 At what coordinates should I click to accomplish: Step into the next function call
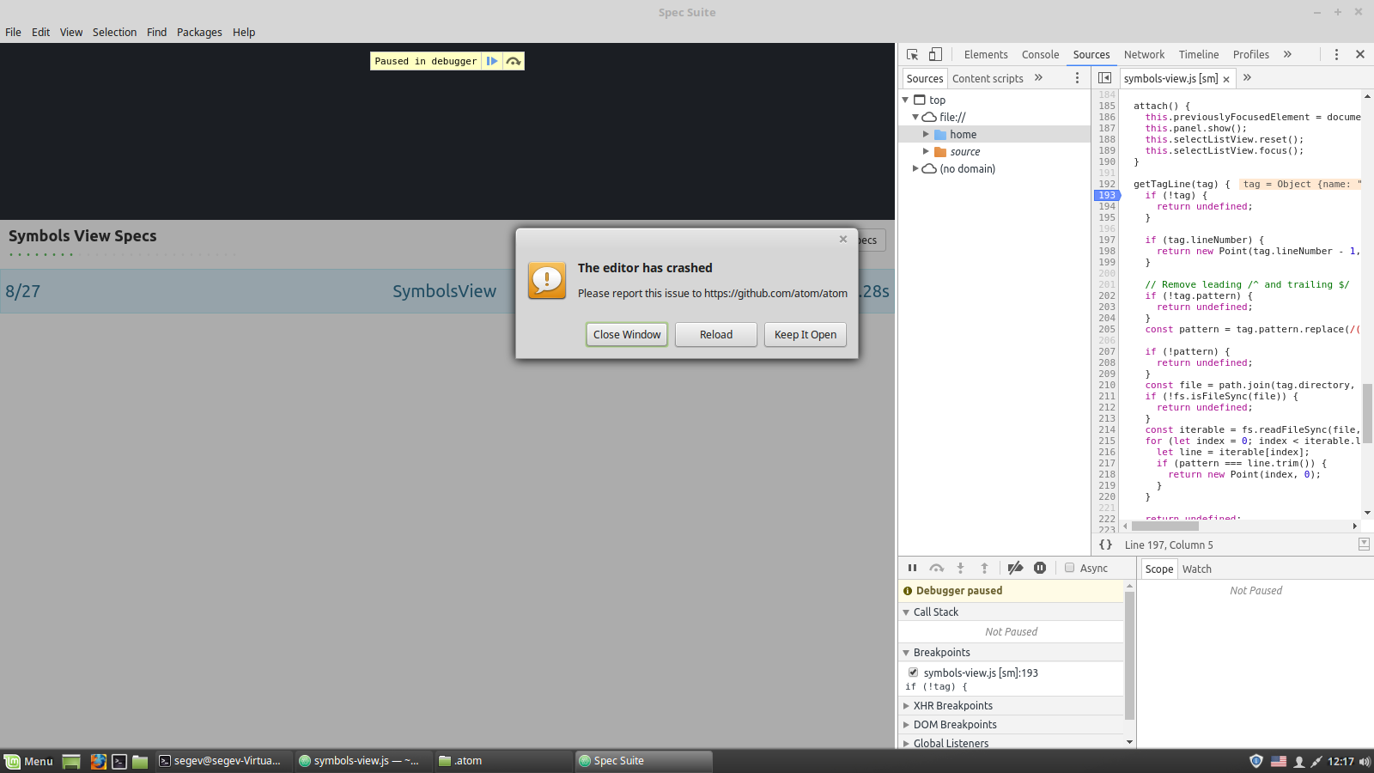[x=959, y=568]
